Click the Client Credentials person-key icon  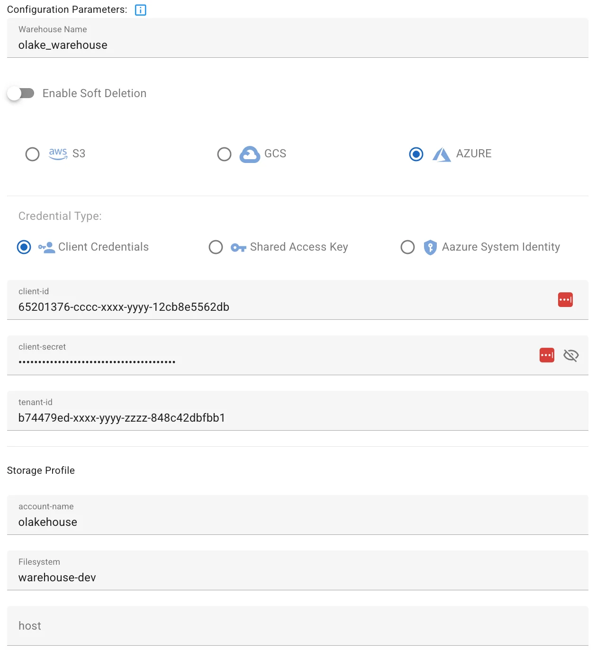point(46,247)
